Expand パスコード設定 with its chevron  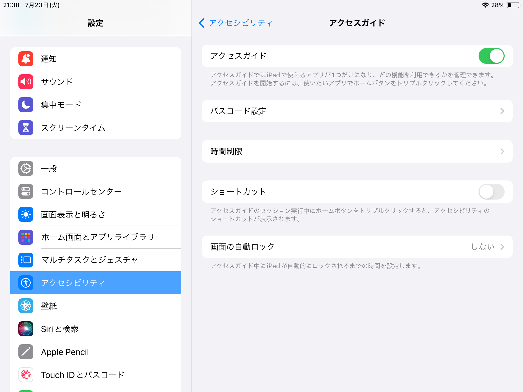pyautogui.click(x=502, y=111)
